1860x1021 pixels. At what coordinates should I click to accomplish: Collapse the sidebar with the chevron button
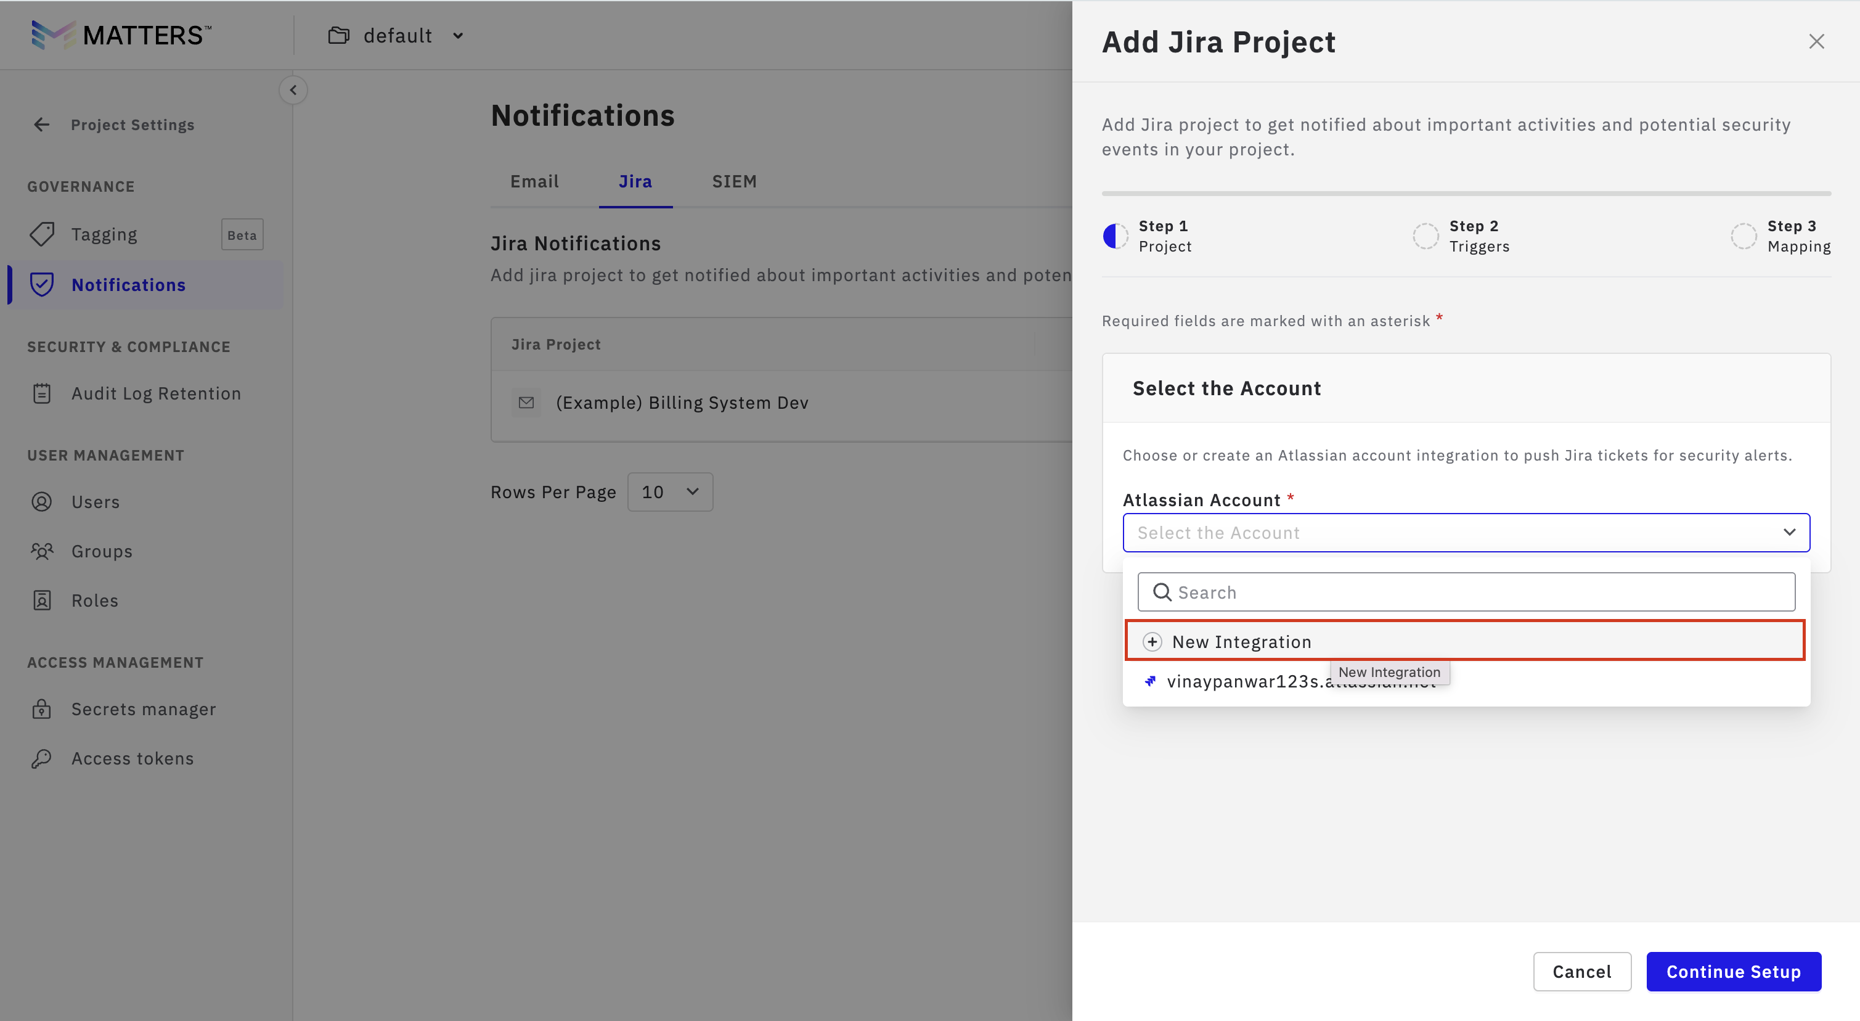coord(293,90)
